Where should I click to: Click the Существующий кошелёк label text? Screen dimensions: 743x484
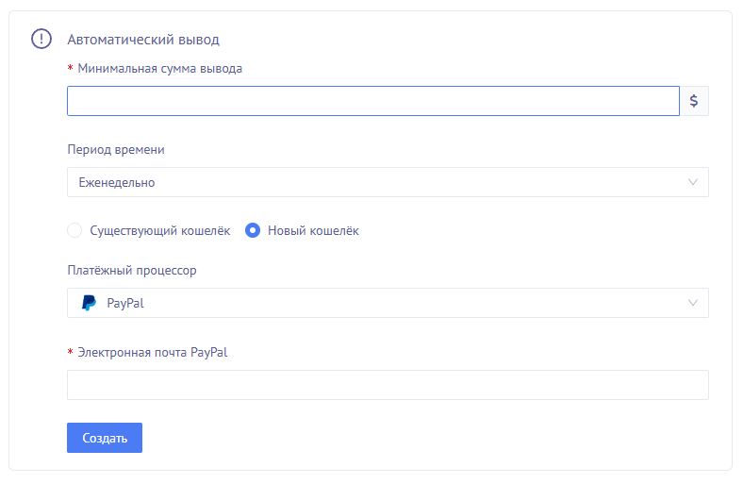pyautogui.click(x=159, y=230)
